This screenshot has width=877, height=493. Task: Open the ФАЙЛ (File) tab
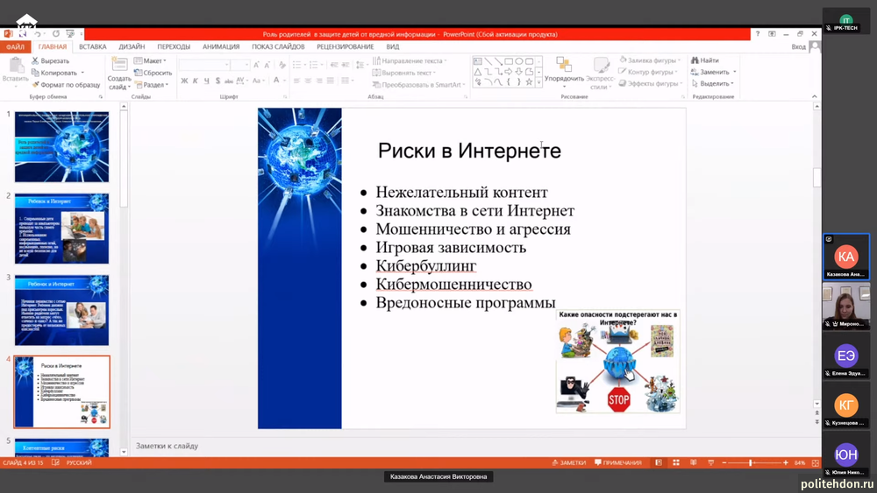pos(15,47)
